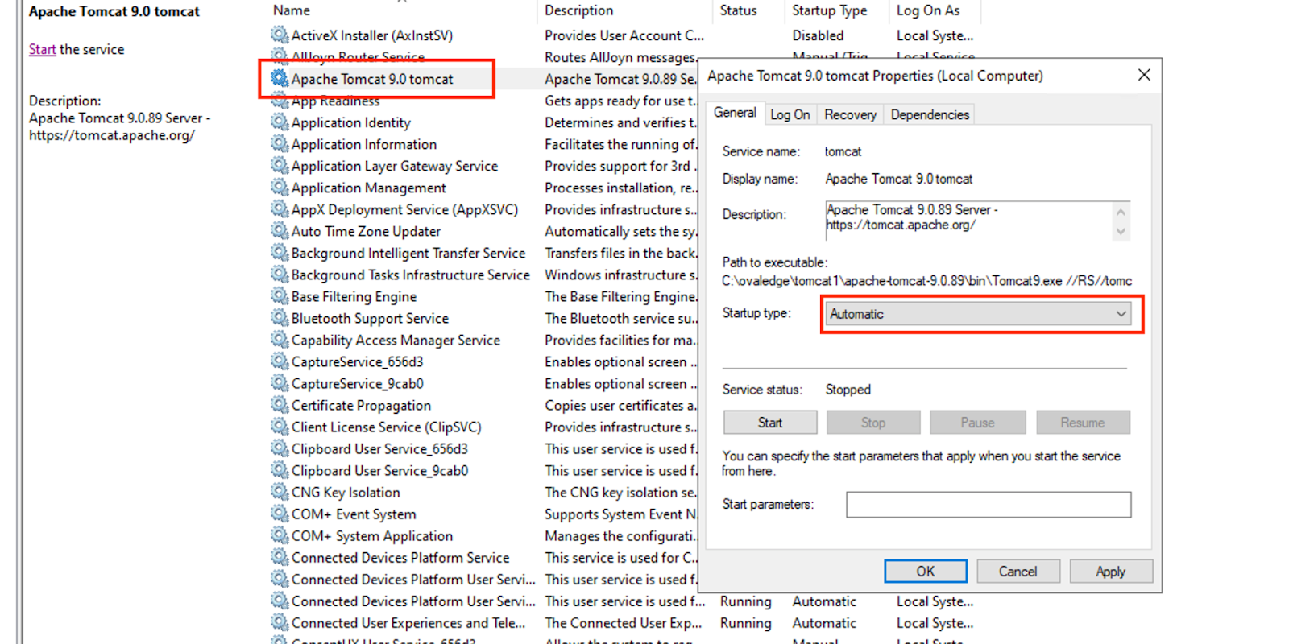This screenshot has height=644, width=1289.
Task: Select the Certificate Propagation service name
Action: click(361, 405)
